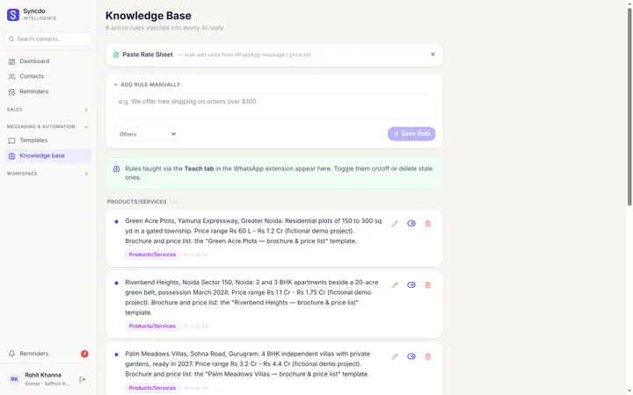Expand the Sales section
The height and width of the screenshot is (395, 633).
47,110
